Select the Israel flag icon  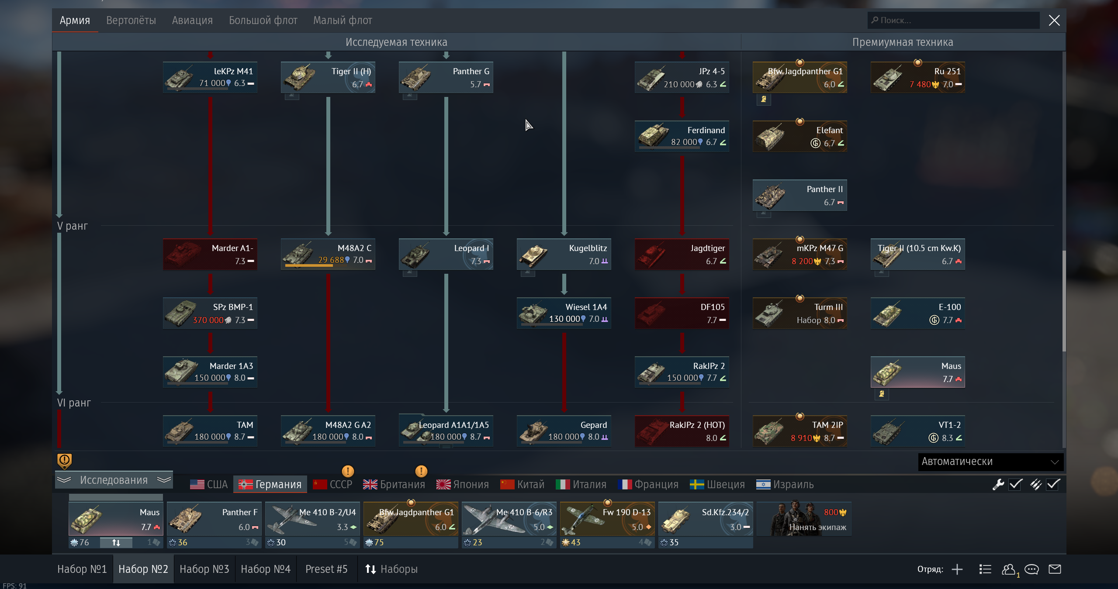point(763,485)
